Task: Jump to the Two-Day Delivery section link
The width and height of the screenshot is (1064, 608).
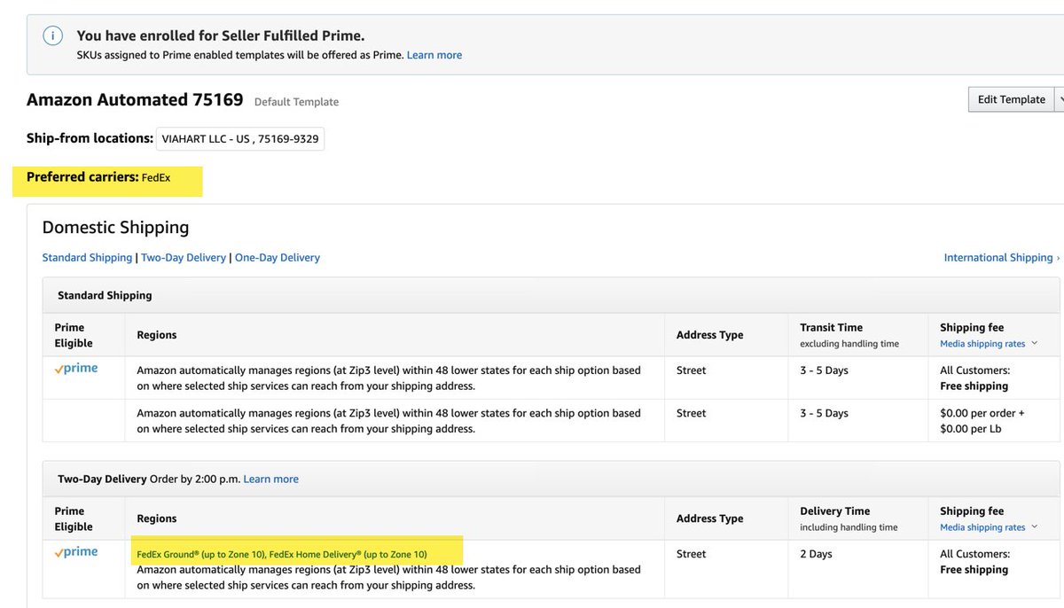Action: coord(184,258)
